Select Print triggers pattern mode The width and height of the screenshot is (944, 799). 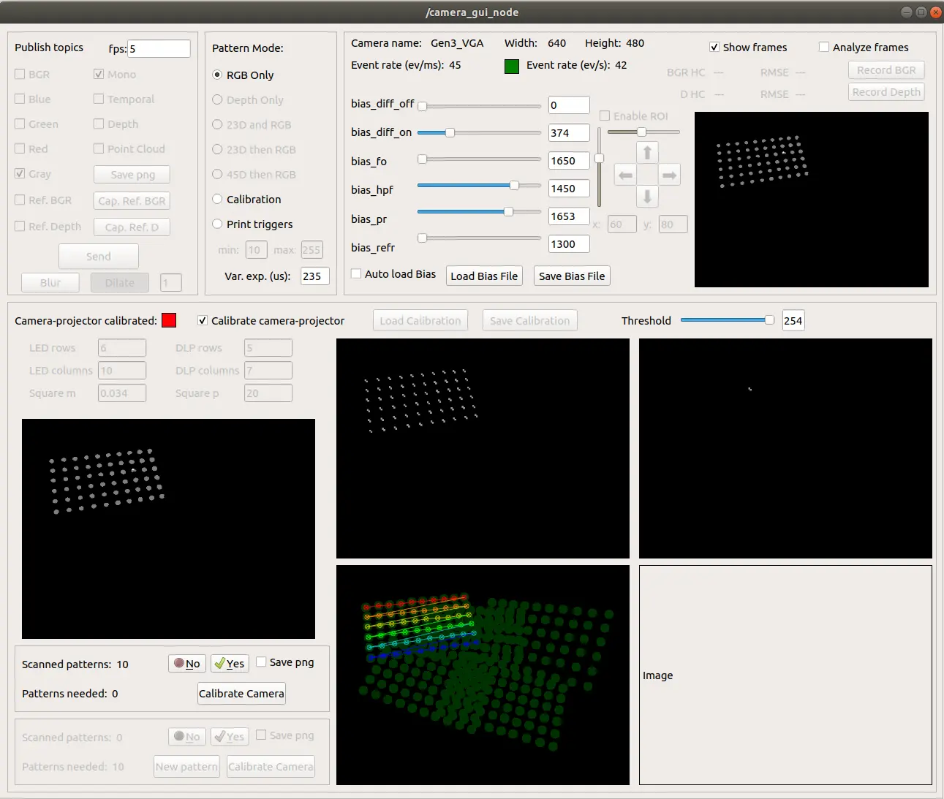[217, 224]
